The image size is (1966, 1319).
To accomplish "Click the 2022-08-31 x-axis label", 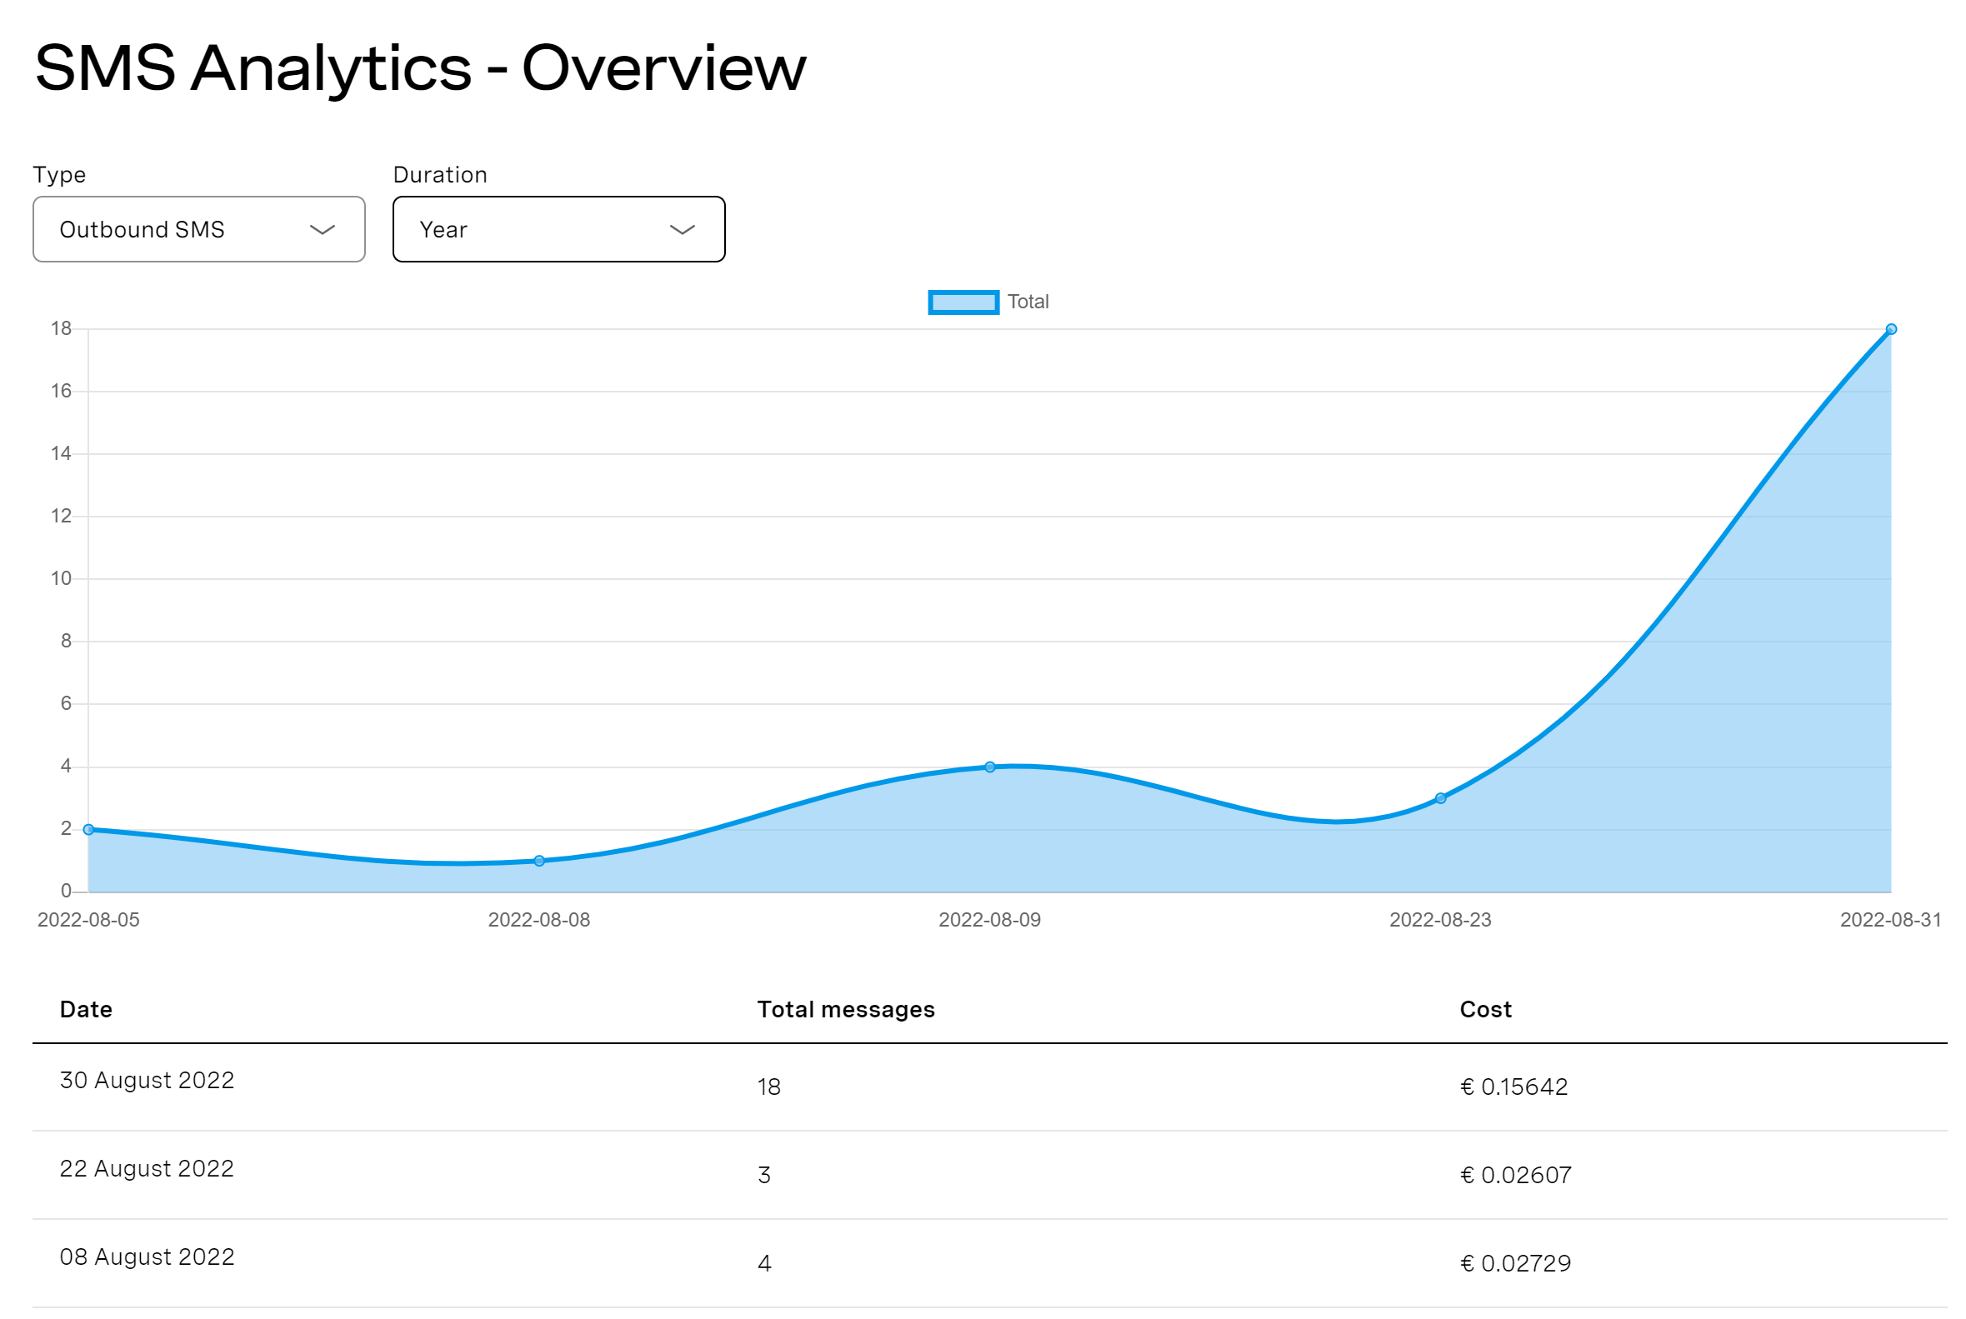I will click(x=1891, y=919).
